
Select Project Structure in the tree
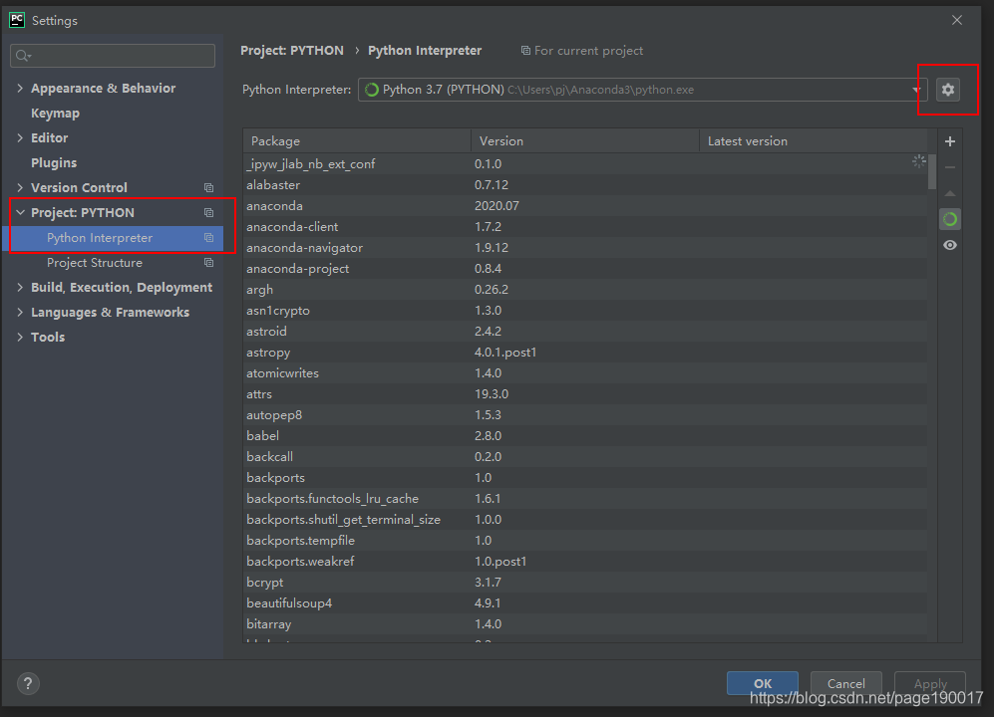[95, 263]
